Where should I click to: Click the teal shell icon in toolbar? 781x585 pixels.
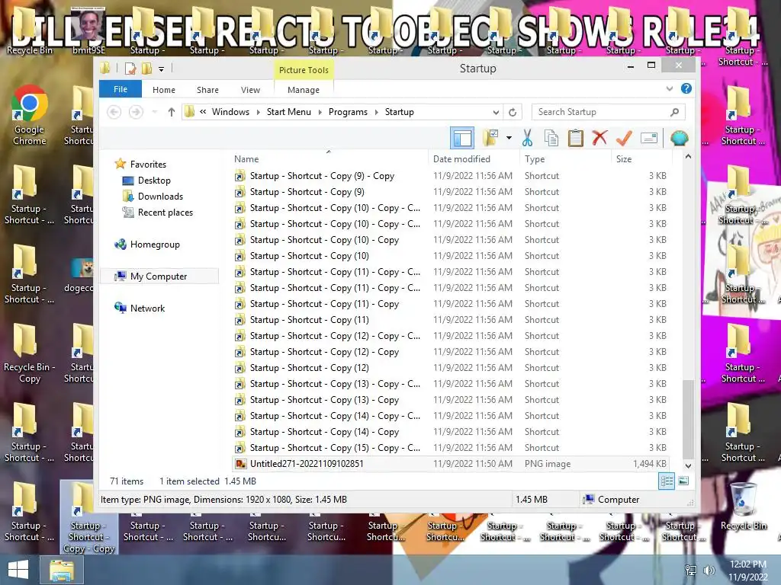680,138
